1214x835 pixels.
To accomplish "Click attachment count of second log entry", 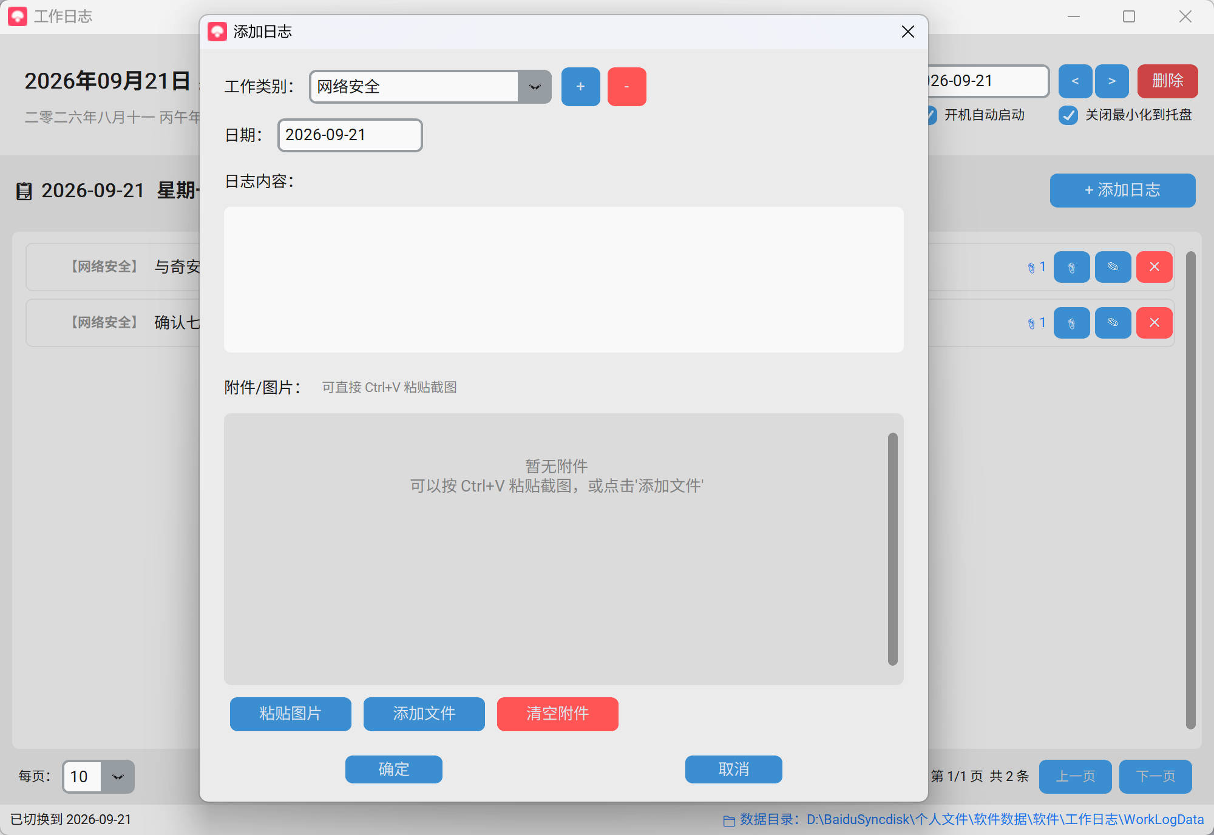I will pyautogui.click(x=1037, y=323).
